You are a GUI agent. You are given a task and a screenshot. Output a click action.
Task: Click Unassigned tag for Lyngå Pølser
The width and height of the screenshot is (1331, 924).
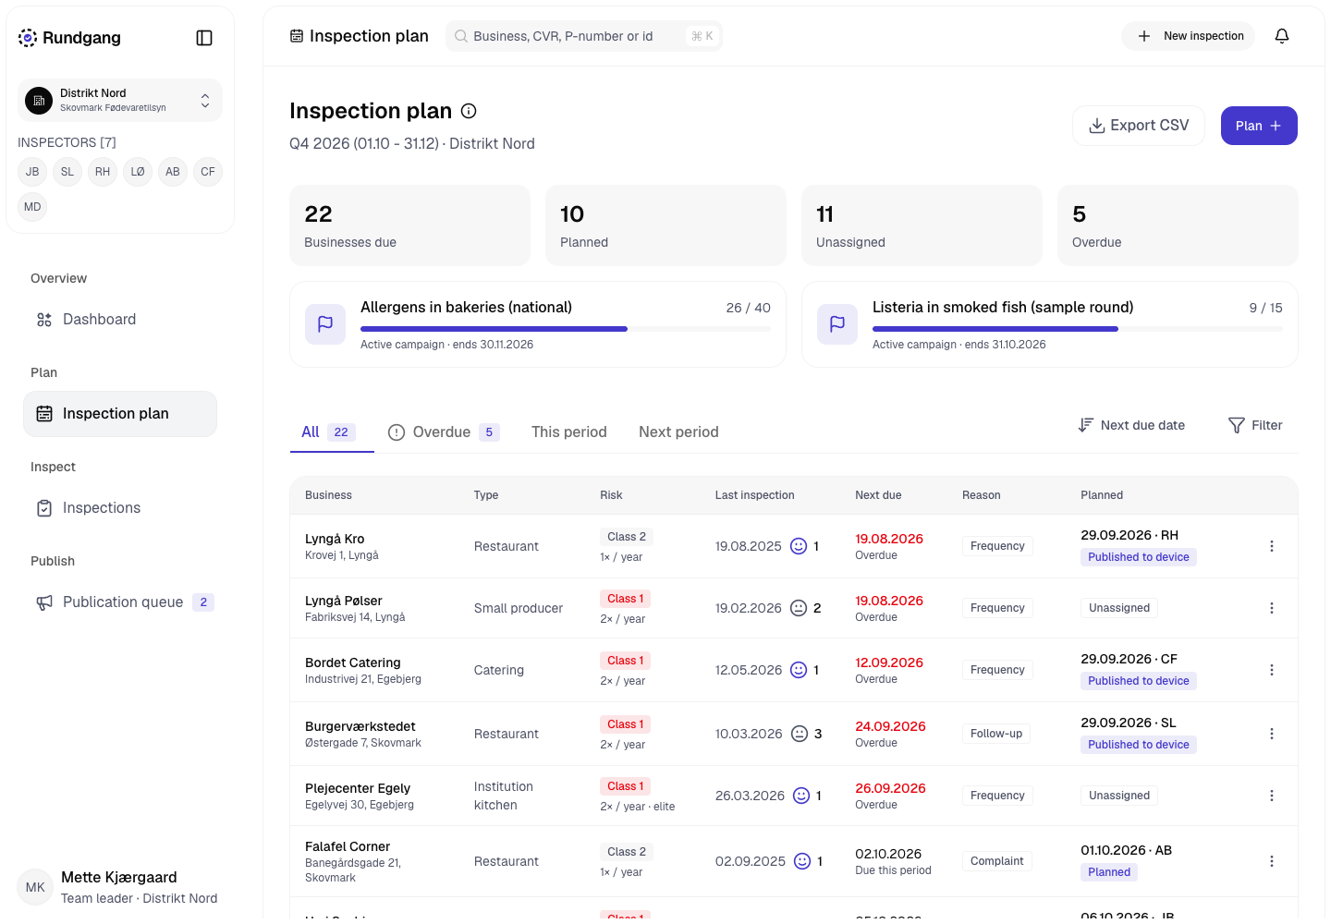(x=1119, y=608)
